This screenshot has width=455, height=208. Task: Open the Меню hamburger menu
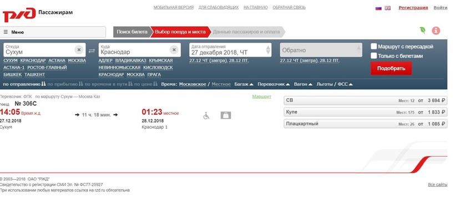tap(53, 32)
